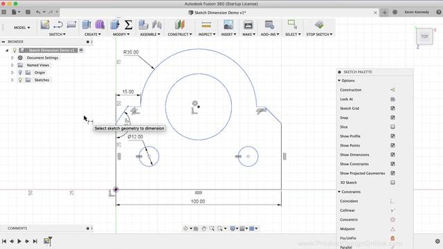Click the Look At icon in palette
The height and width of the screenshot is (249, 443).
coord(392,99)
